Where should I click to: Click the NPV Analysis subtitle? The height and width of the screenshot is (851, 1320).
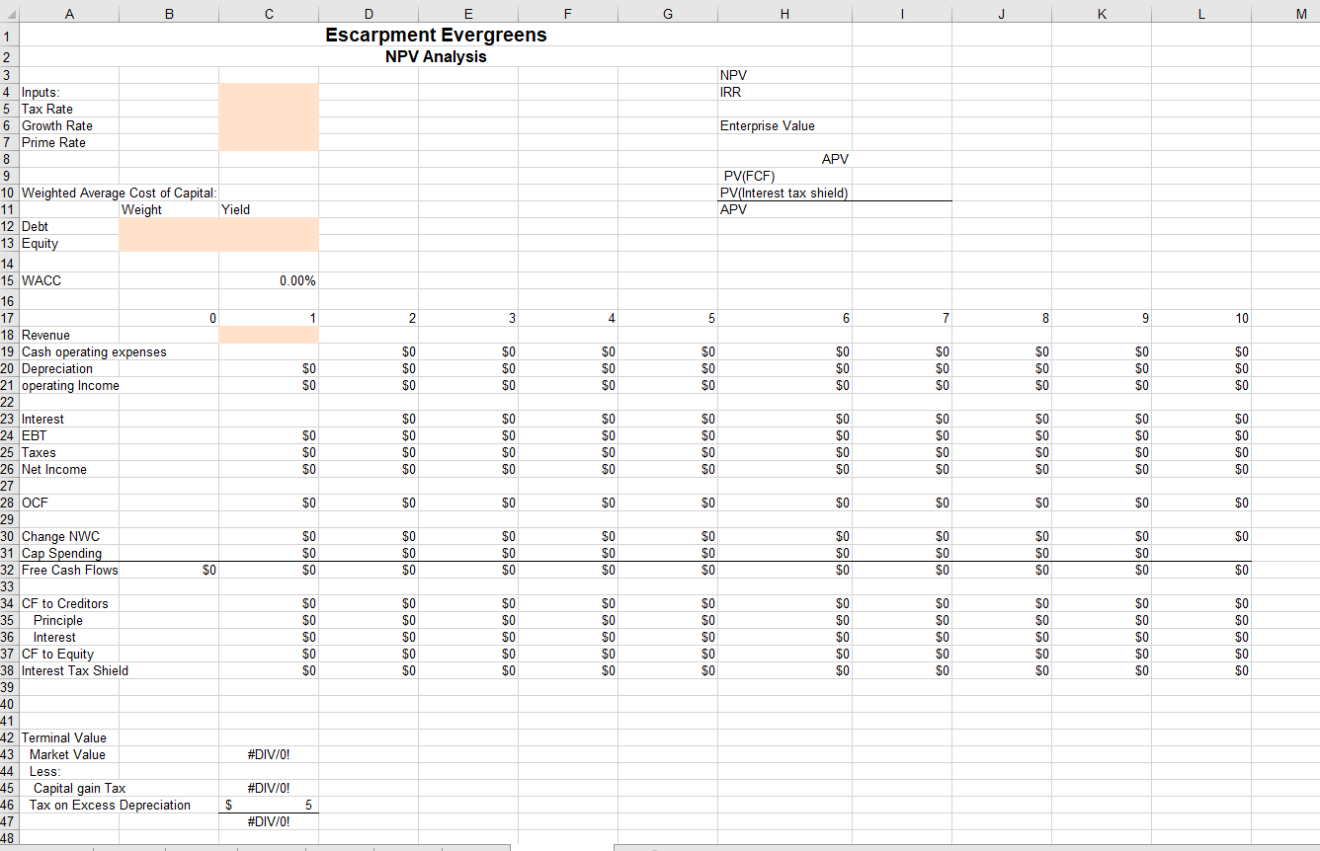point(436,56)
